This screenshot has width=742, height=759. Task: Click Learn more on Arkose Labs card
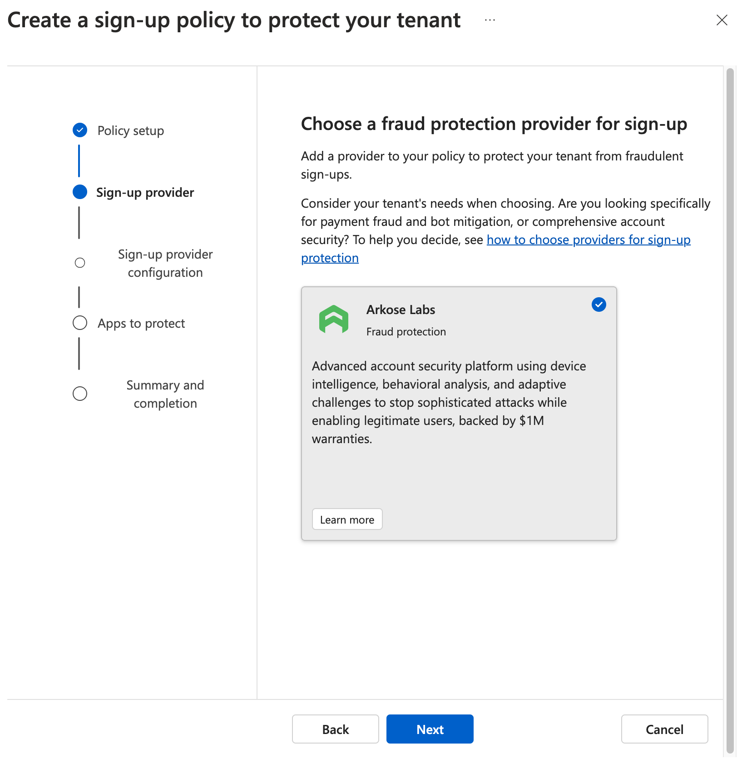pos(347,519)
